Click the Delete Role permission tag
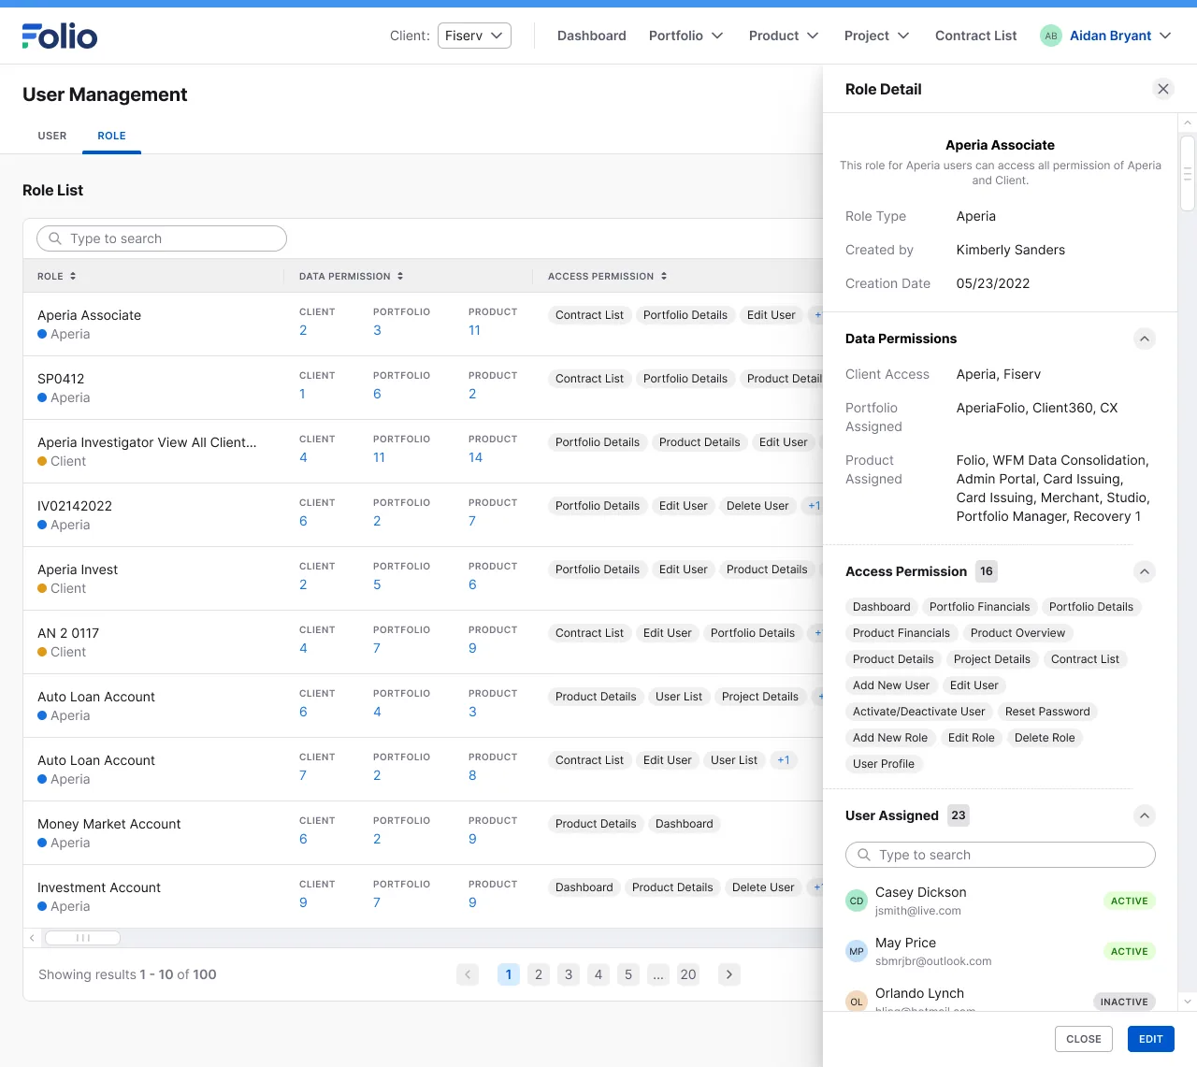Viewport: 1197px width, 1067px height. (x=1045, y=738)
